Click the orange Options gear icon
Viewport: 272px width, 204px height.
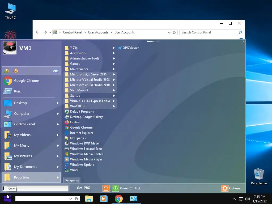(225, 188)
